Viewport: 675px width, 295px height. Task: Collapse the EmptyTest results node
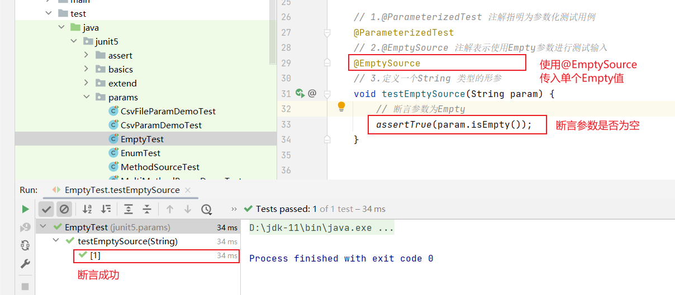click(43, 227)
